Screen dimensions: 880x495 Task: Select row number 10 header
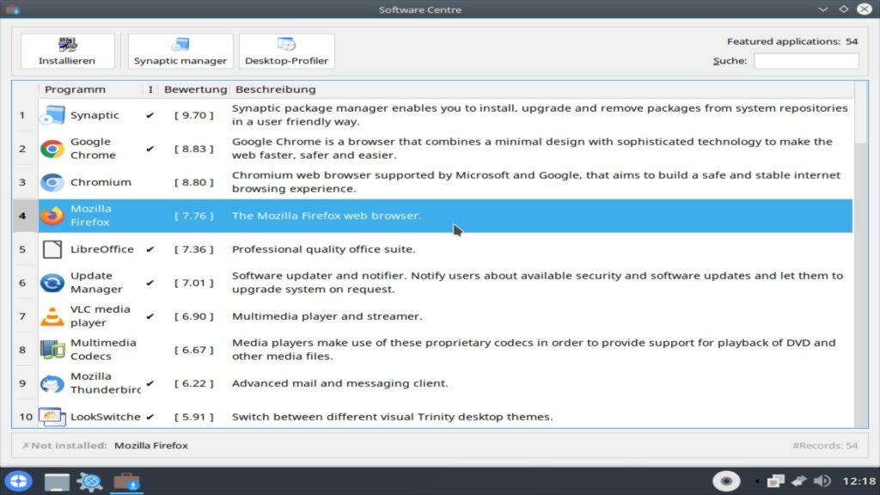click(26, 417)
